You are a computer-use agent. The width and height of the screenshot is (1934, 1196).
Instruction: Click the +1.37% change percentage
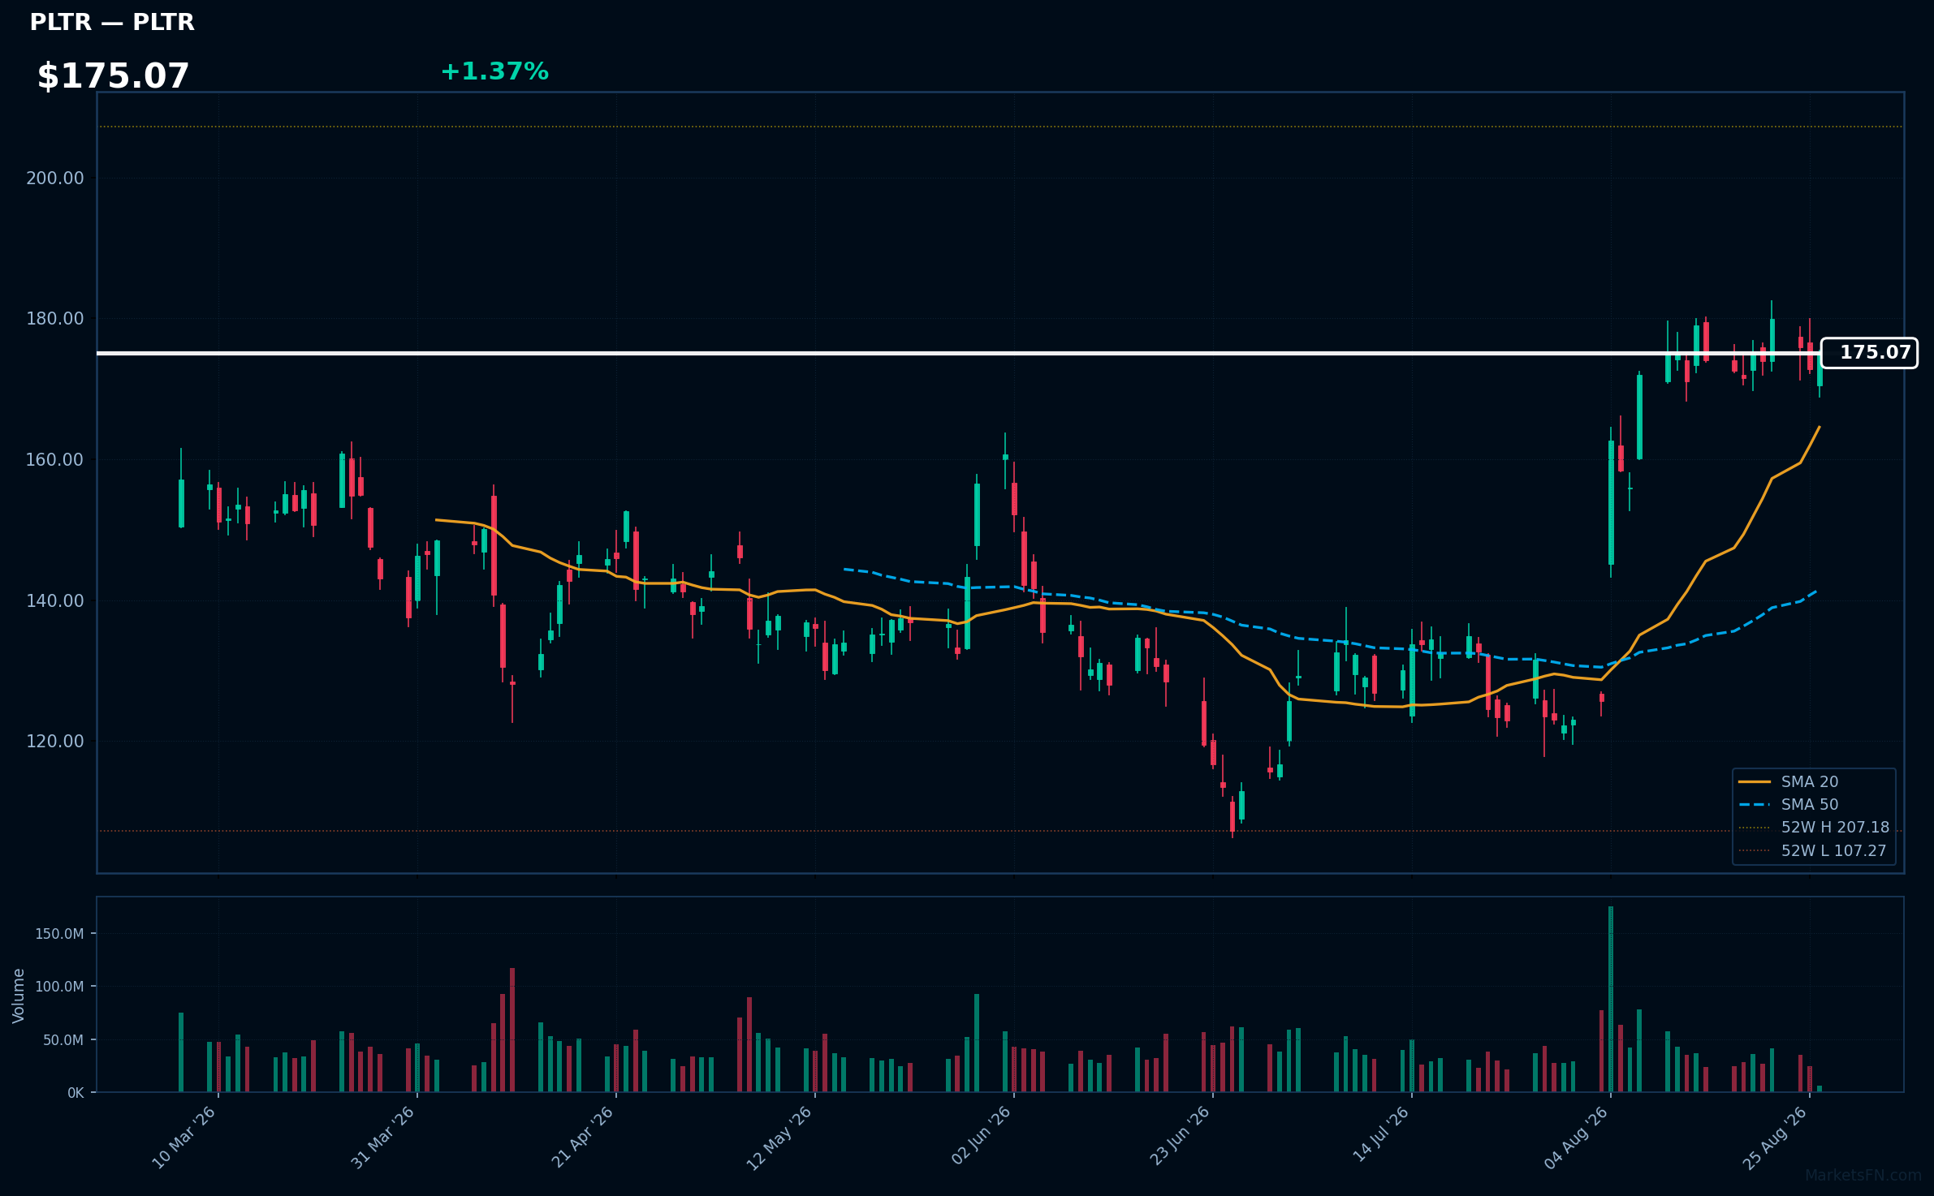click(x=494, y=71)
